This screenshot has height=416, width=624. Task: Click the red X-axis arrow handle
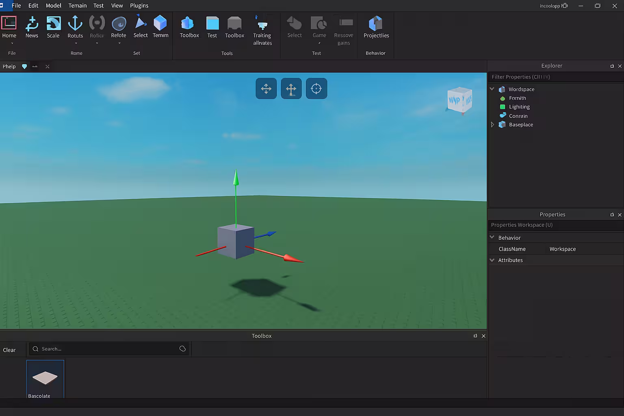click(293, 258)
